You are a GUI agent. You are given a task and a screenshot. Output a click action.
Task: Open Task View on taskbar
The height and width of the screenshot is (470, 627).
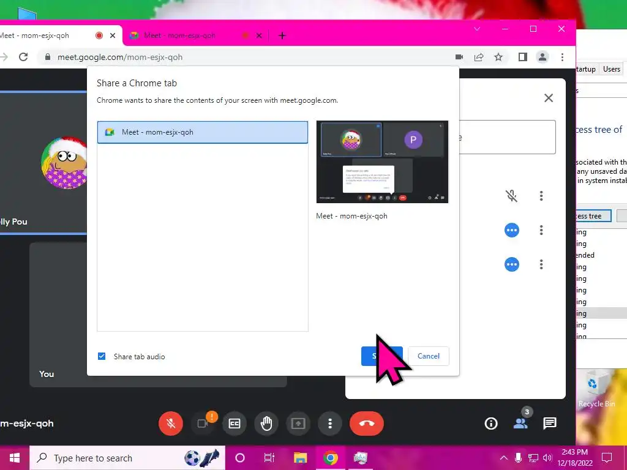tap(269, 458)
